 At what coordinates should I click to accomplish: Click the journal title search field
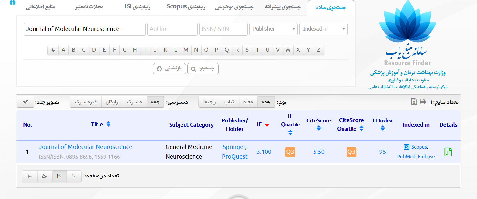(85, 29)
